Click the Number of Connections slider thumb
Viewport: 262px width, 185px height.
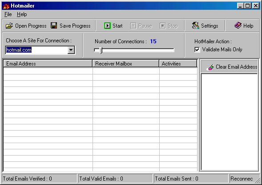coord(101,50)
